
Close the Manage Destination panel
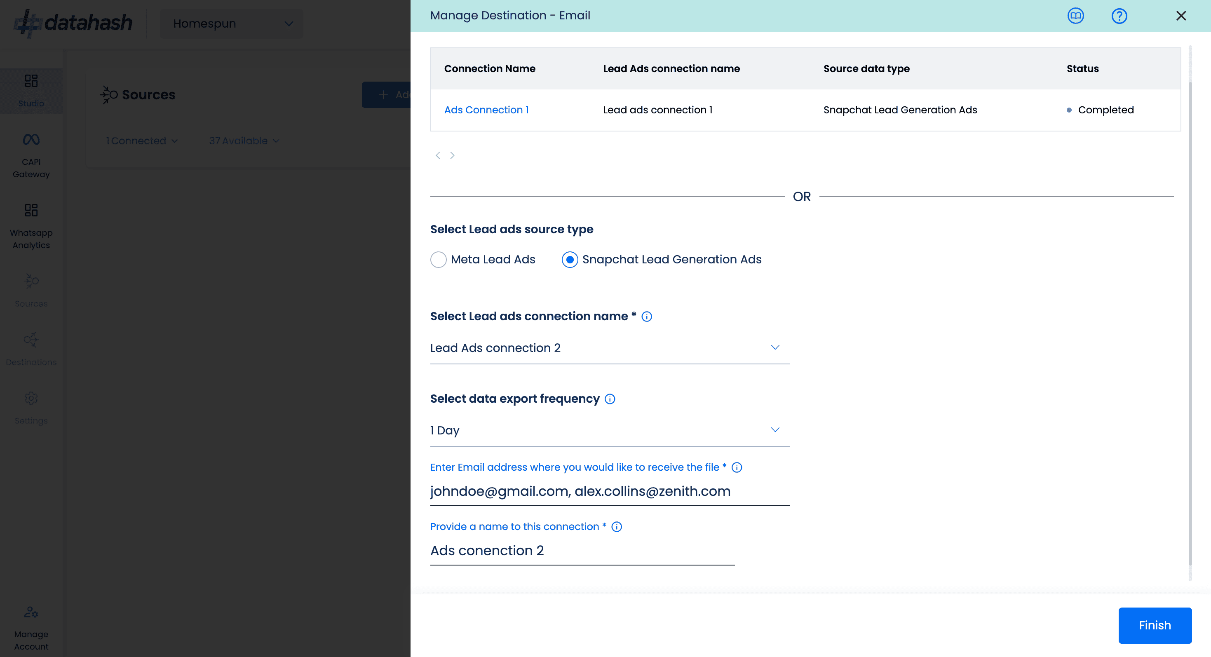tap(1181, 16)
